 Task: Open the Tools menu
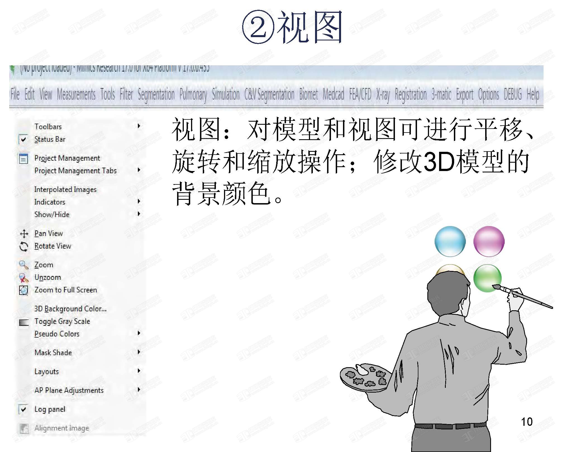coord(108,94)
